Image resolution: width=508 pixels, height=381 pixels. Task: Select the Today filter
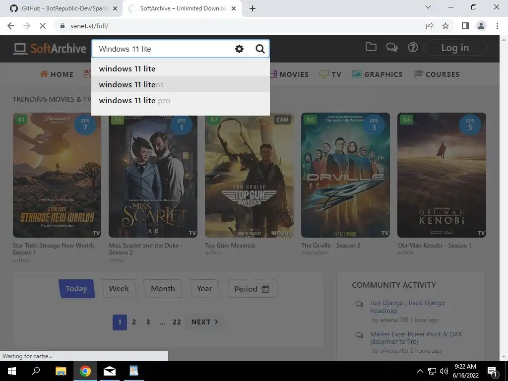pos(76,289)
